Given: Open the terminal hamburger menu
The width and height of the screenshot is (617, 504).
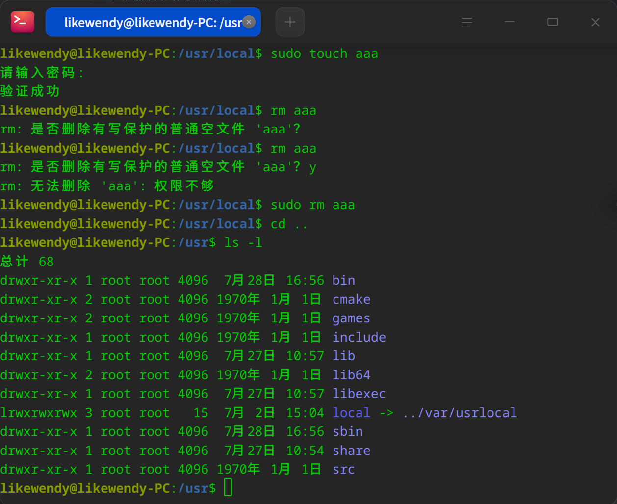Looking at the screenshot, I should click(x=467, y=22).
